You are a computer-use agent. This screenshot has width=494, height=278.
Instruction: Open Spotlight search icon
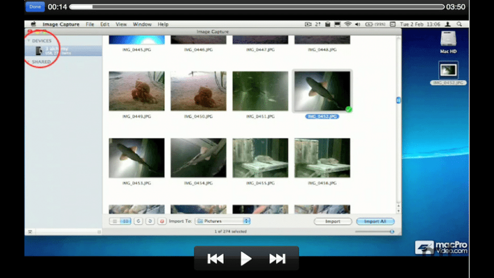tap(459, 24)
